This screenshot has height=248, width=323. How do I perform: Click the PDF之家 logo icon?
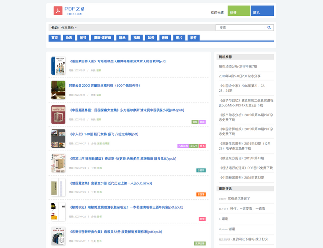(58, 10)
